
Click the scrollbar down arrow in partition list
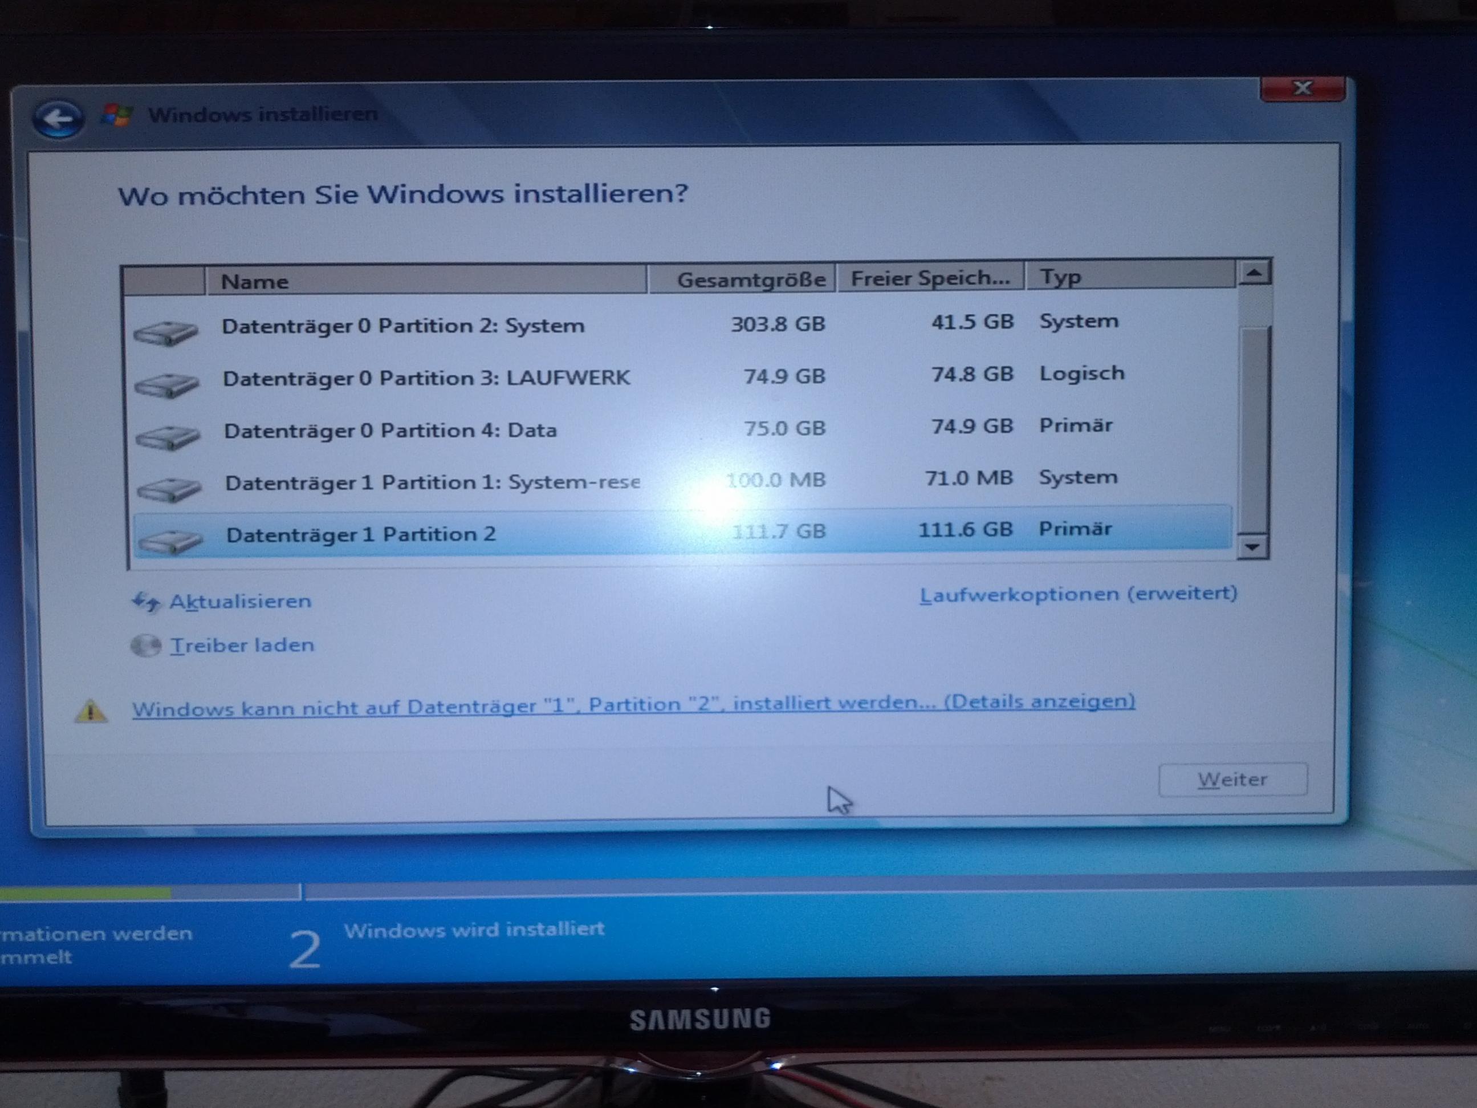point(1252,547)
